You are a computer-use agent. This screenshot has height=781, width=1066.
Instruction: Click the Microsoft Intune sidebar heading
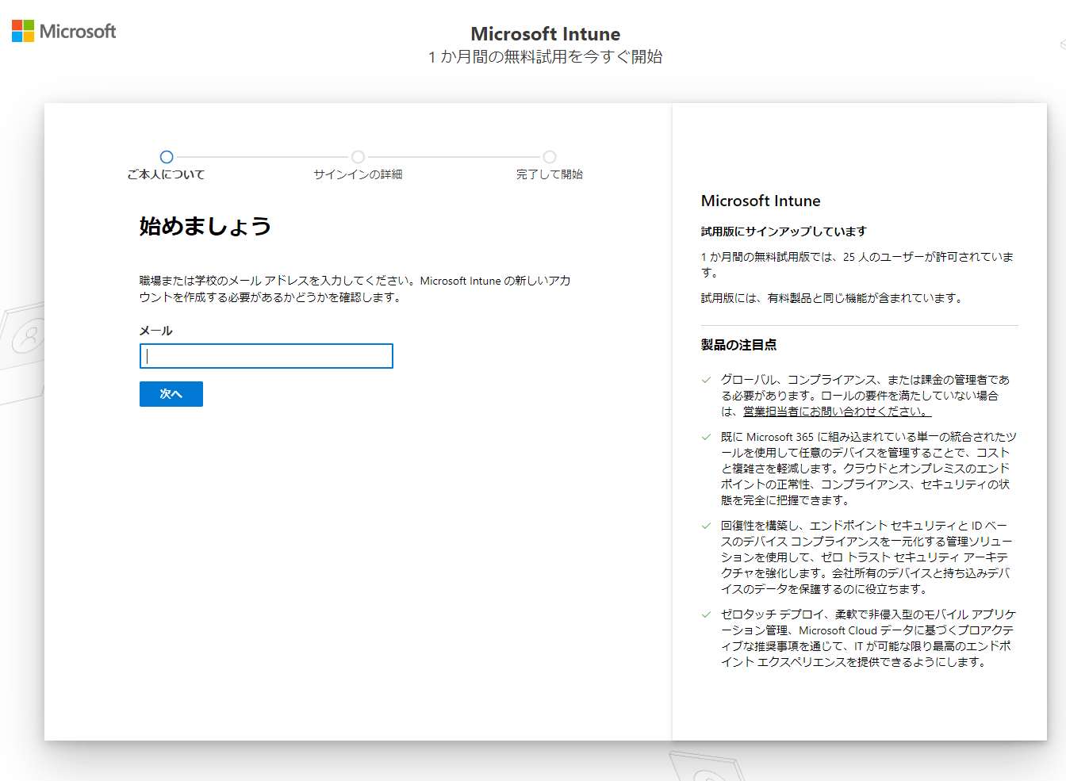coord(761,201)
